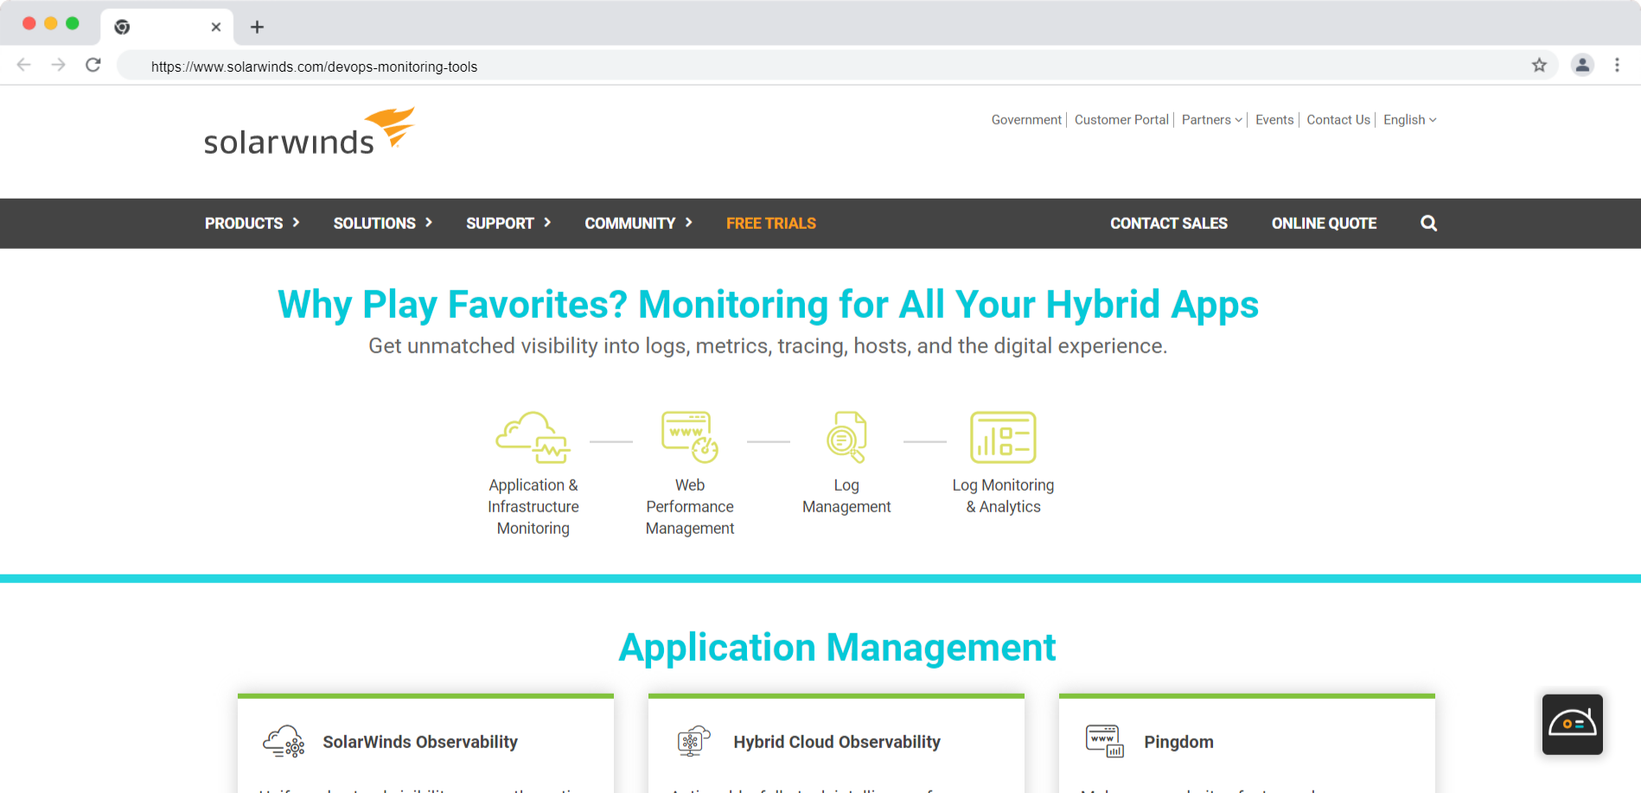Click the subtitle about unmatched visibility into logs
Viewport: 1641px width, 793px height.
(x=768, y=346)
